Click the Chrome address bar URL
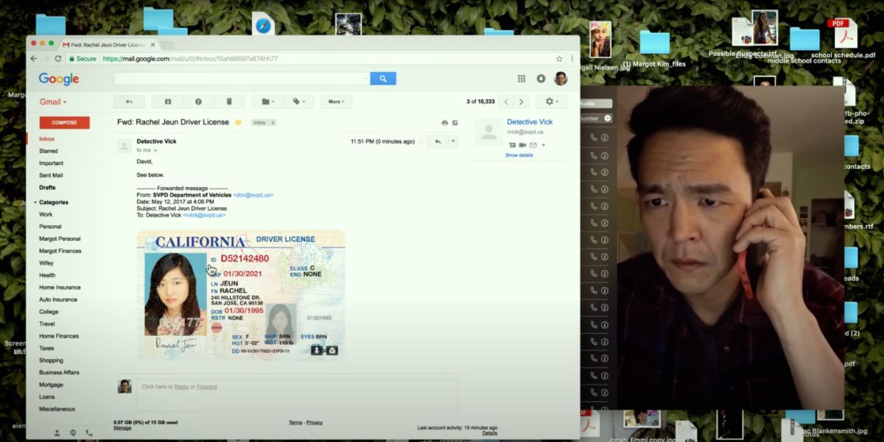 coord(190,58)
